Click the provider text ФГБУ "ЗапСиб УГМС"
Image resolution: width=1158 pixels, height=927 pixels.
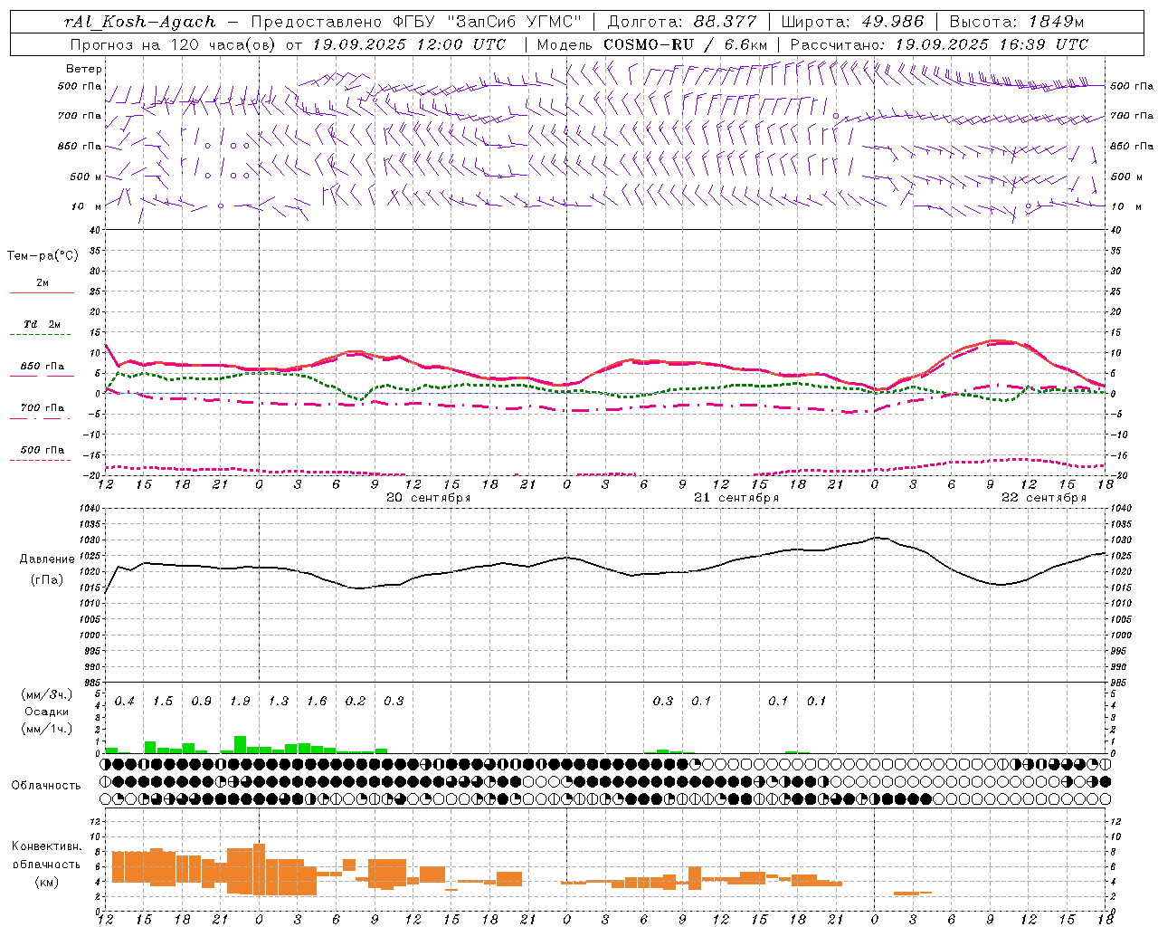489,22
